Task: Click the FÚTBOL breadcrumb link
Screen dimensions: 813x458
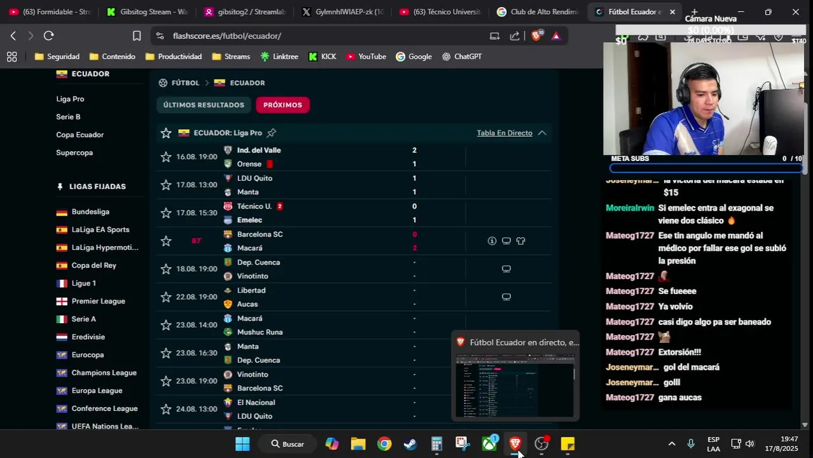Action: coord(185,83)
